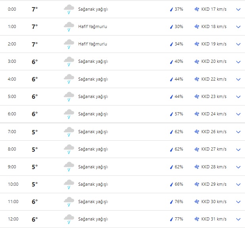The width and height of the screenshot is (245, 228).
Task: Click the weather icon in the 11:00 row
Action: (69, 202)
